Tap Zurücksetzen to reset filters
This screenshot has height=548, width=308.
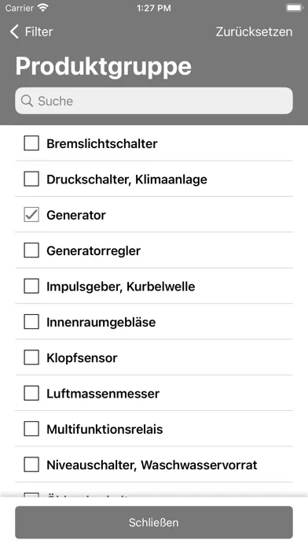254,31
